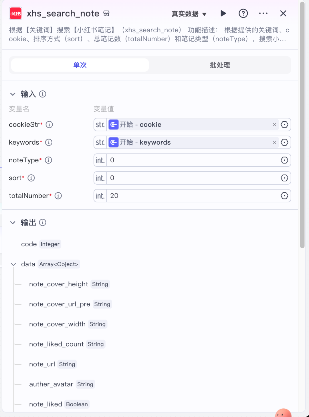Collapse the data Array<Object> node
This screenshot has width=309, height=417.
click(x=13, y=264)
